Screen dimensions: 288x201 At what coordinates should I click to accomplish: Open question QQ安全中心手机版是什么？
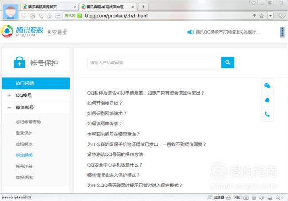pyautogui.click(x=115, y=165)
